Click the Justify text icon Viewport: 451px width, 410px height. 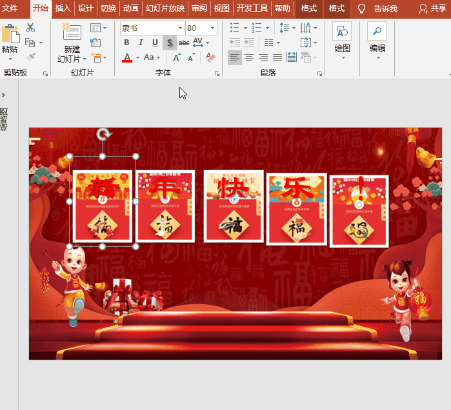click(x=277, y=58)
